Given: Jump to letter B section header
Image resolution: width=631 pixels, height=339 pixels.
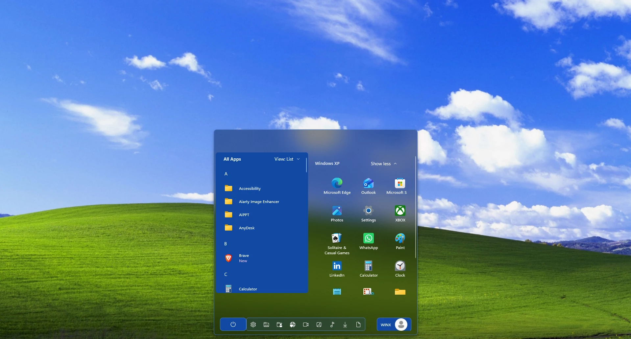Looking at the screenshot, I should coord(226,244).
